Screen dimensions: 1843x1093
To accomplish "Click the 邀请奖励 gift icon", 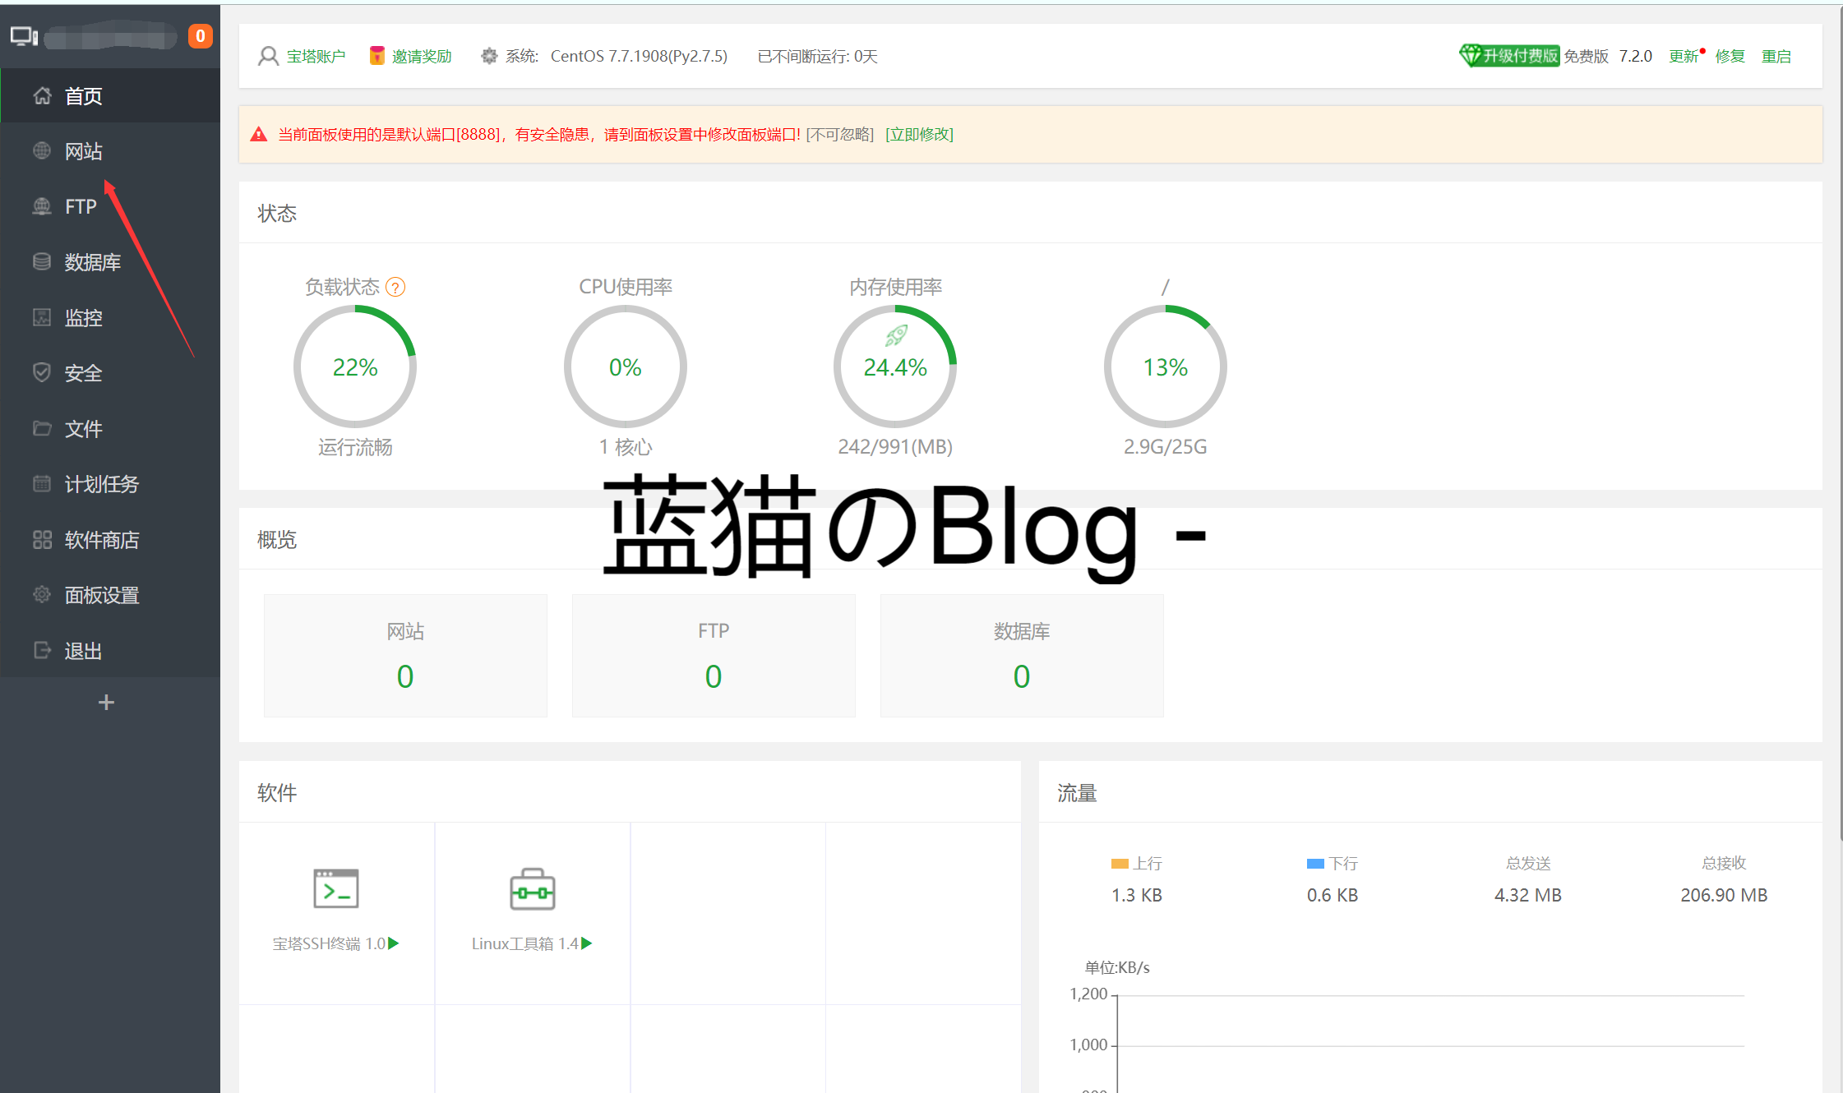I will click(x=377, y=56).
